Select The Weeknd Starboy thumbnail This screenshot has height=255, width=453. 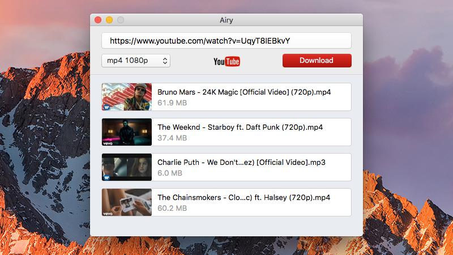[x=126, y=132]
